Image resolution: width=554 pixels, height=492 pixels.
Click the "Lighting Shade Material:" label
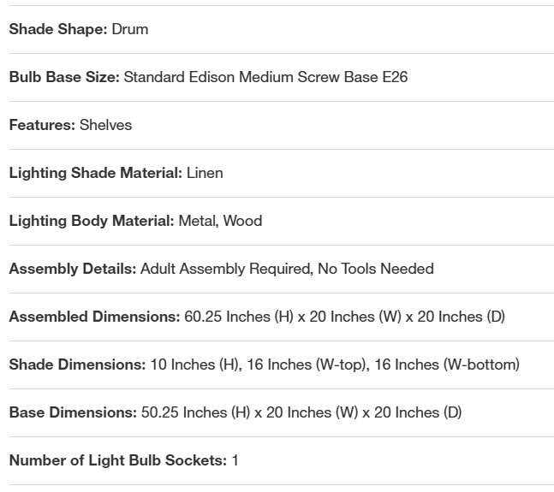pos(95,173)
